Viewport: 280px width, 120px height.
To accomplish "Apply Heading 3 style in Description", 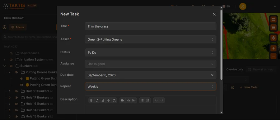I will pyautogui.click(x=134, y=100).
